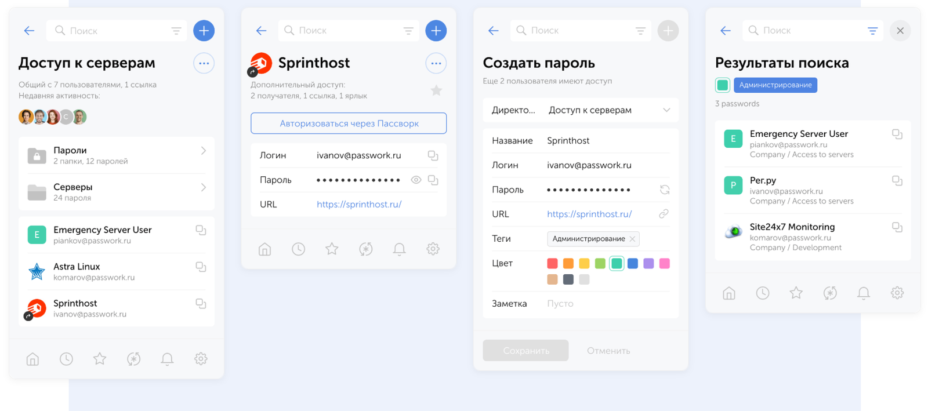Image resolution: width=928 pixels, height=411 pixels.
Task: Open Site24x7 Monitoring entry
Action: click(x=813, y=237)
